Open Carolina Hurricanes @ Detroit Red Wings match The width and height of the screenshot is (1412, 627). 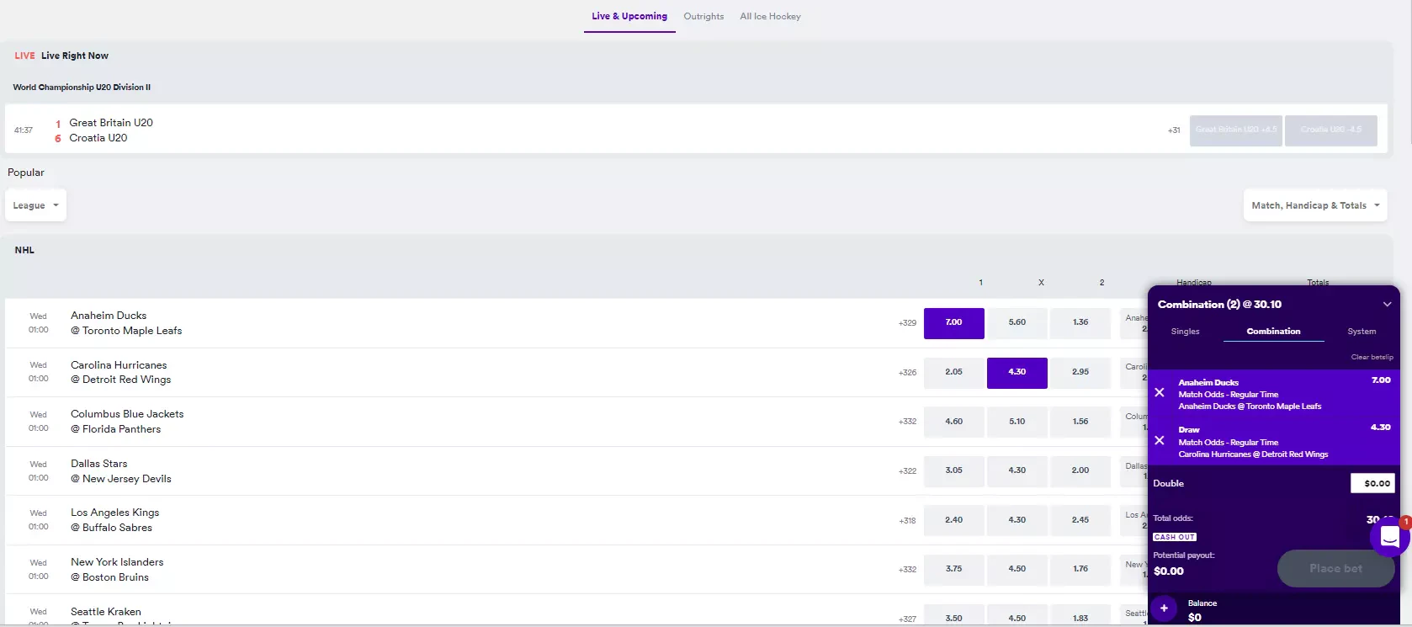pyautogui.click(x=120, y=373)
